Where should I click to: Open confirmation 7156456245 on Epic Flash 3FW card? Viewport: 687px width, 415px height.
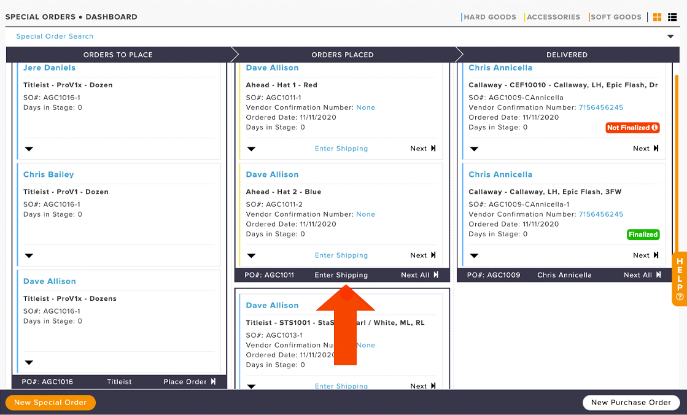[600, 214]
